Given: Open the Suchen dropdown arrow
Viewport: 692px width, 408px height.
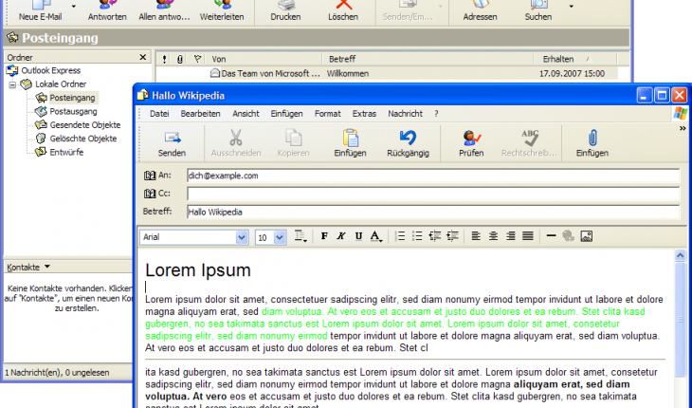Looking at the screenshot, I should click(571, 7).
